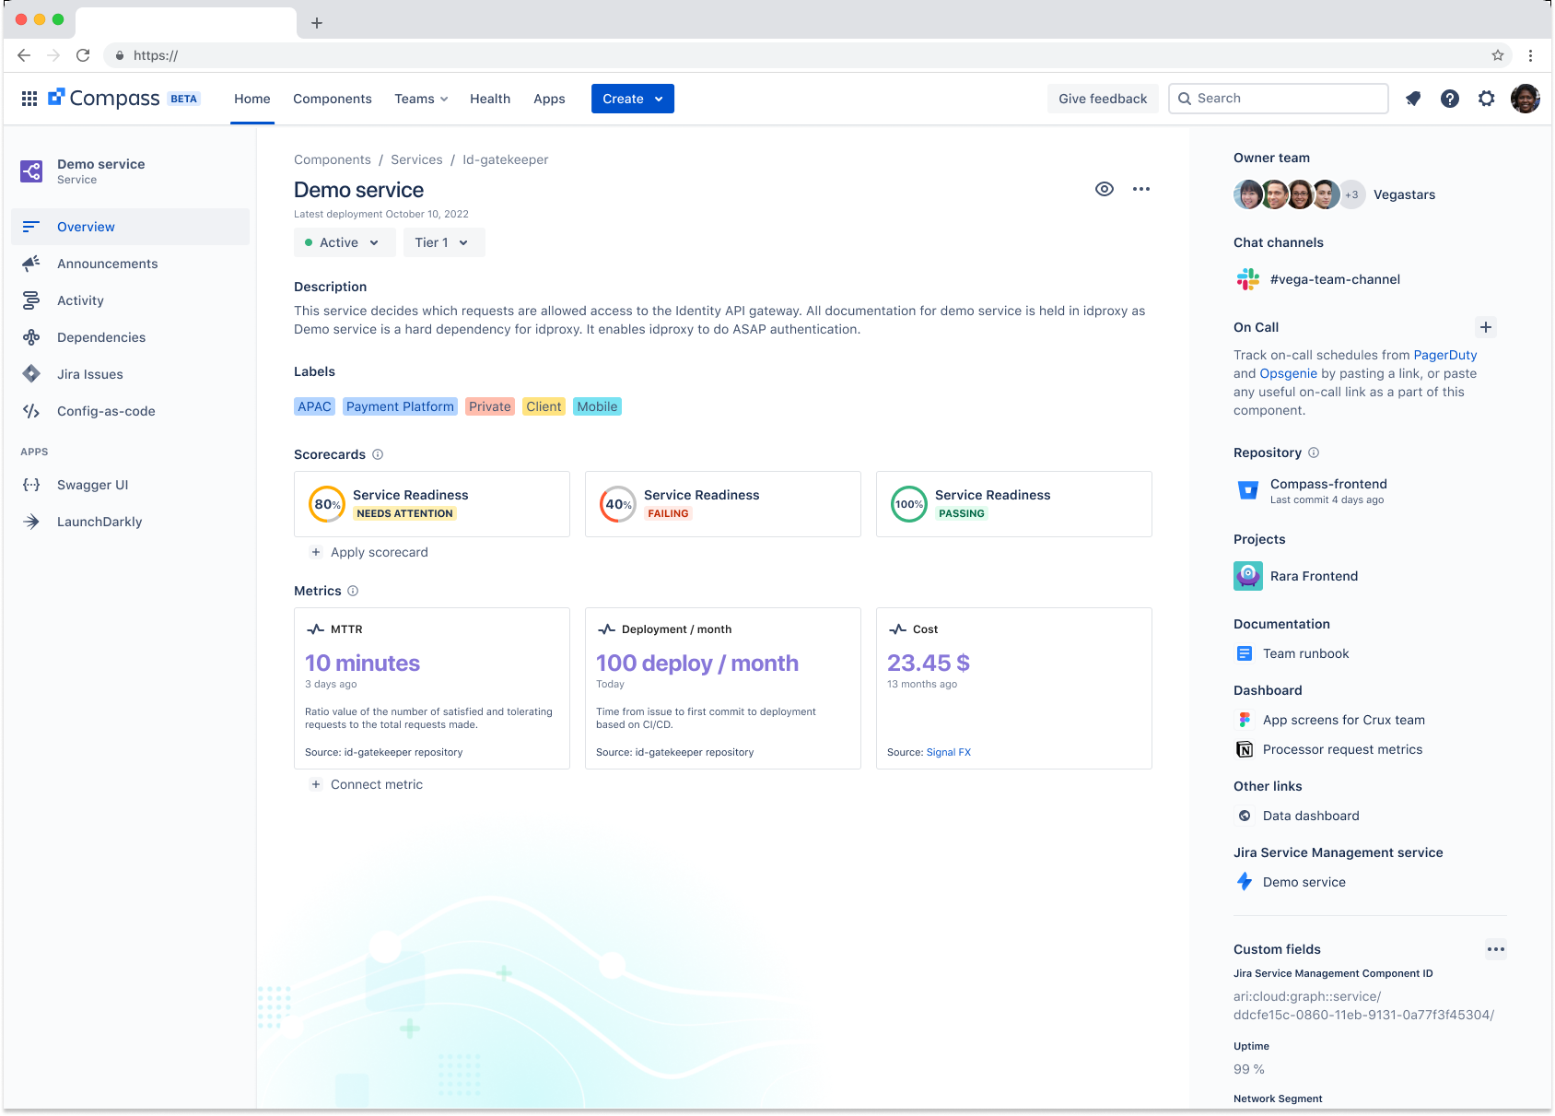Open Config-as-code in the sidebar
The image size is (1555, 1116).
click(130, 411)
